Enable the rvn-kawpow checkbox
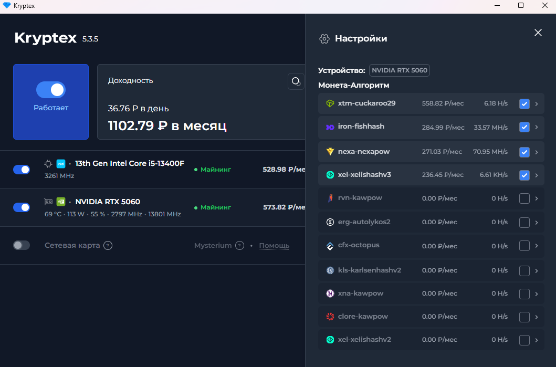Image resolution: width=556 pixels, height=367 pixels. 524,198
